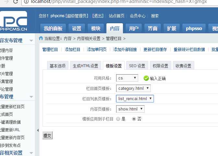
Task: Open 管理内容 in the sidebar
Action: [x=6, y=50]
